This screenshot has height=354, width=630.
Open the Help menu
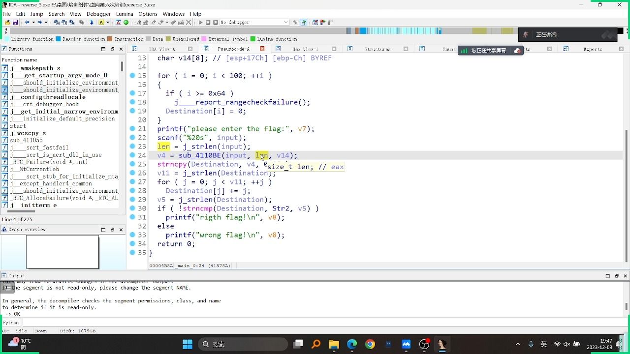coord(195,14)
